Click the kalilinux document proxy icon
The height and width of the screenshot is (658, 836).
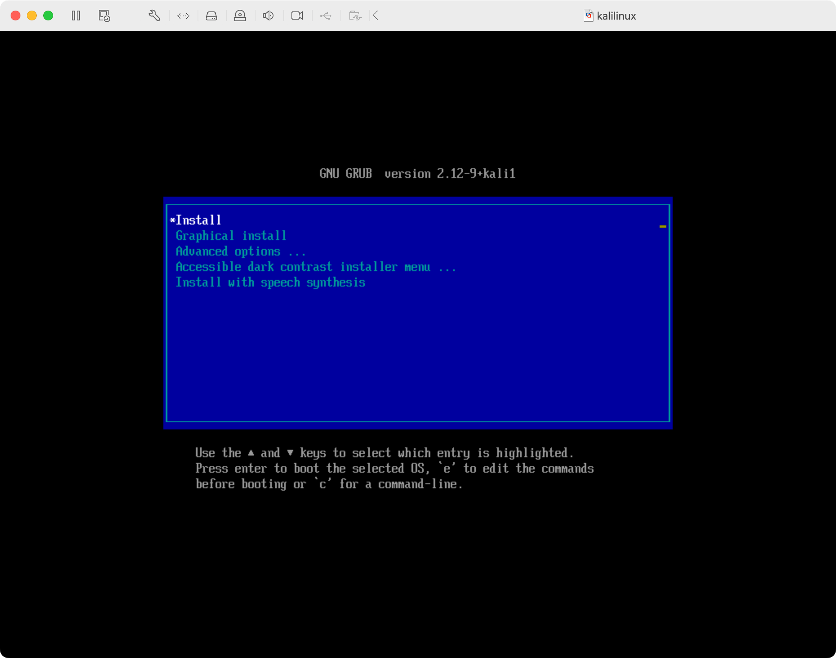(x=589, y=16)
